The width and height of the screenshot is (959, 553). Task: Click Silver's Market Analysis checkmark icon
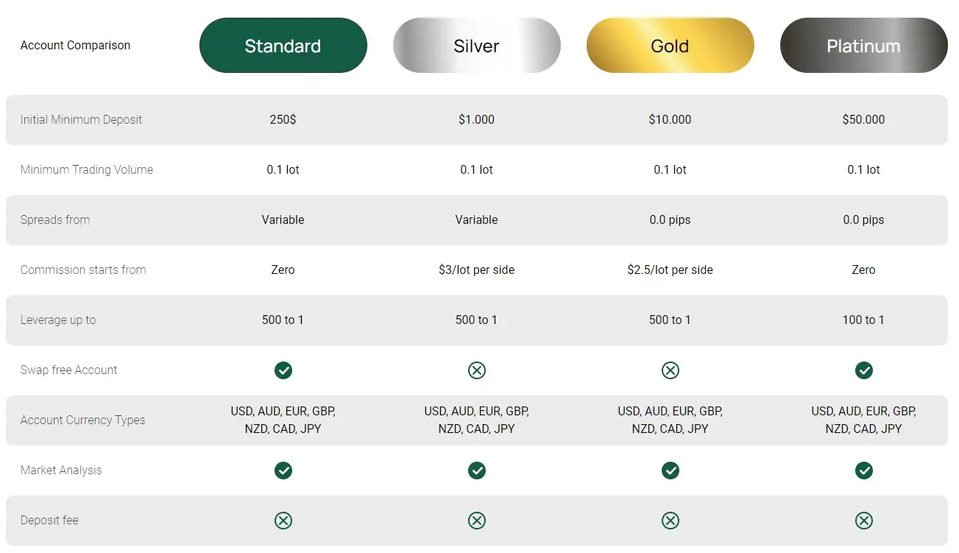coord(477,471)
